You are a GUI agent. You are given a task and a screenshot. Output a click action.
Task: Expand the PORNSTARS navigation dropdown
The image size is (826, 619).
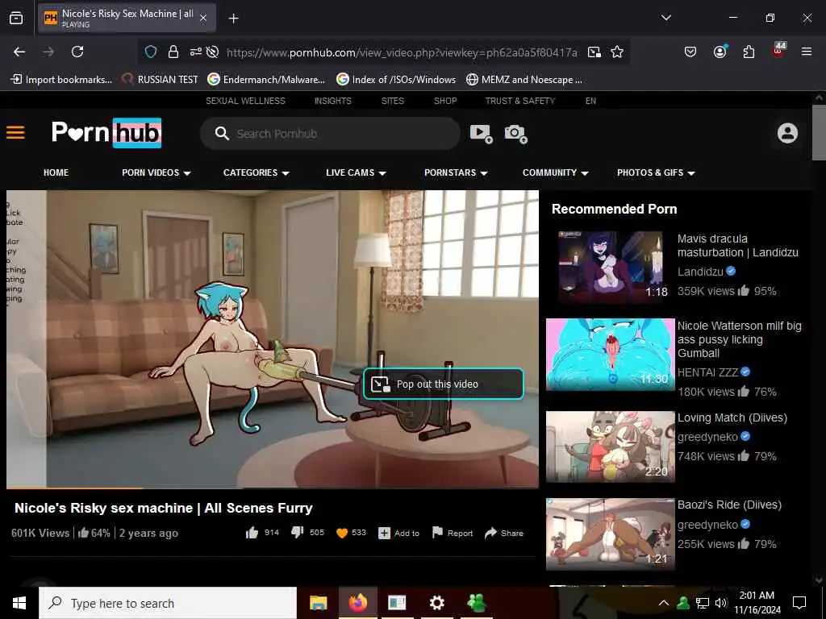point(456,172)
